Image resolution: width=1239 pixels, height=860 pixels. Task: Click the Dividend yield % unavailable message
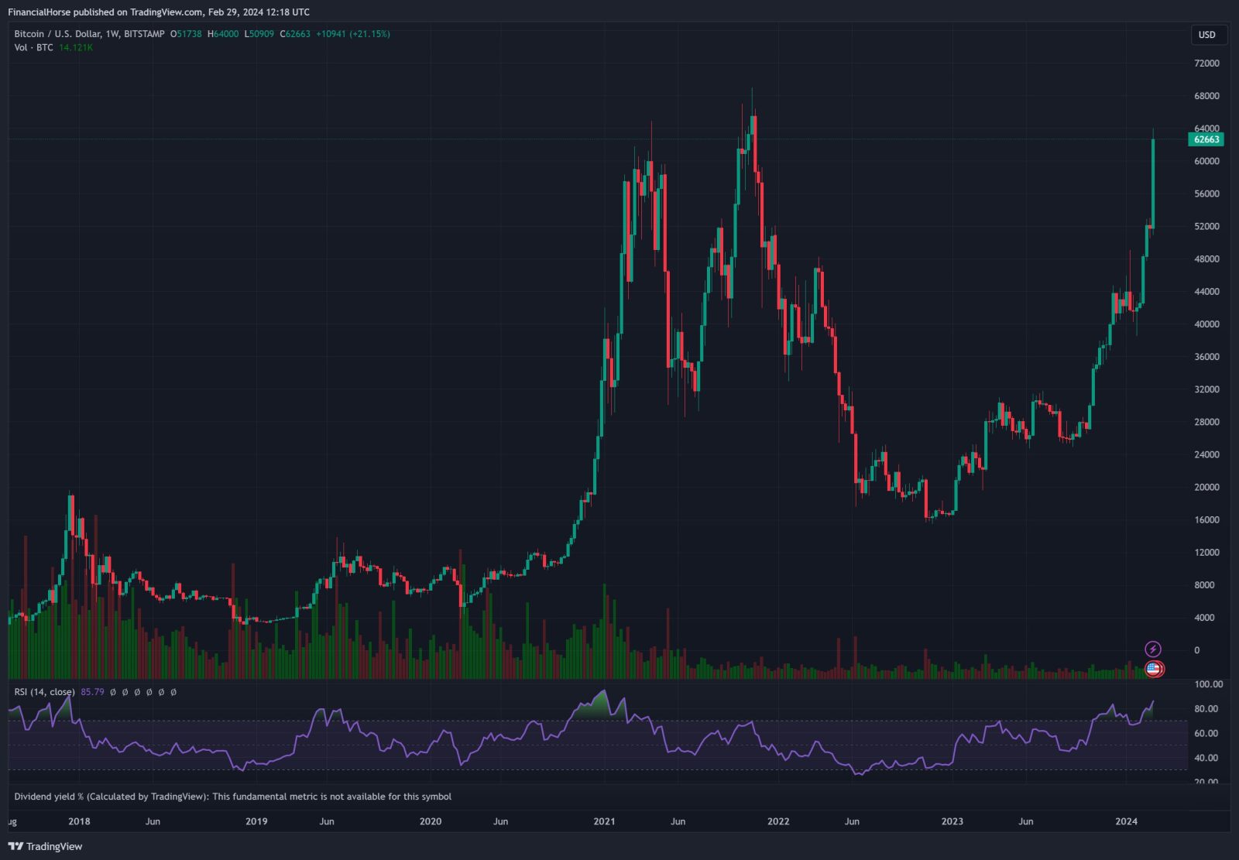232,797
